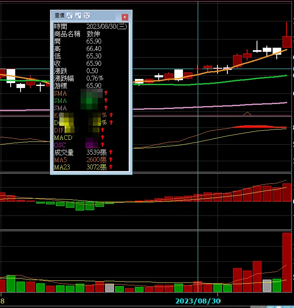Click the 時間 value 2023/08/30(三)
The width and height of the screenshot is (294, 308).
coord(106,26)
